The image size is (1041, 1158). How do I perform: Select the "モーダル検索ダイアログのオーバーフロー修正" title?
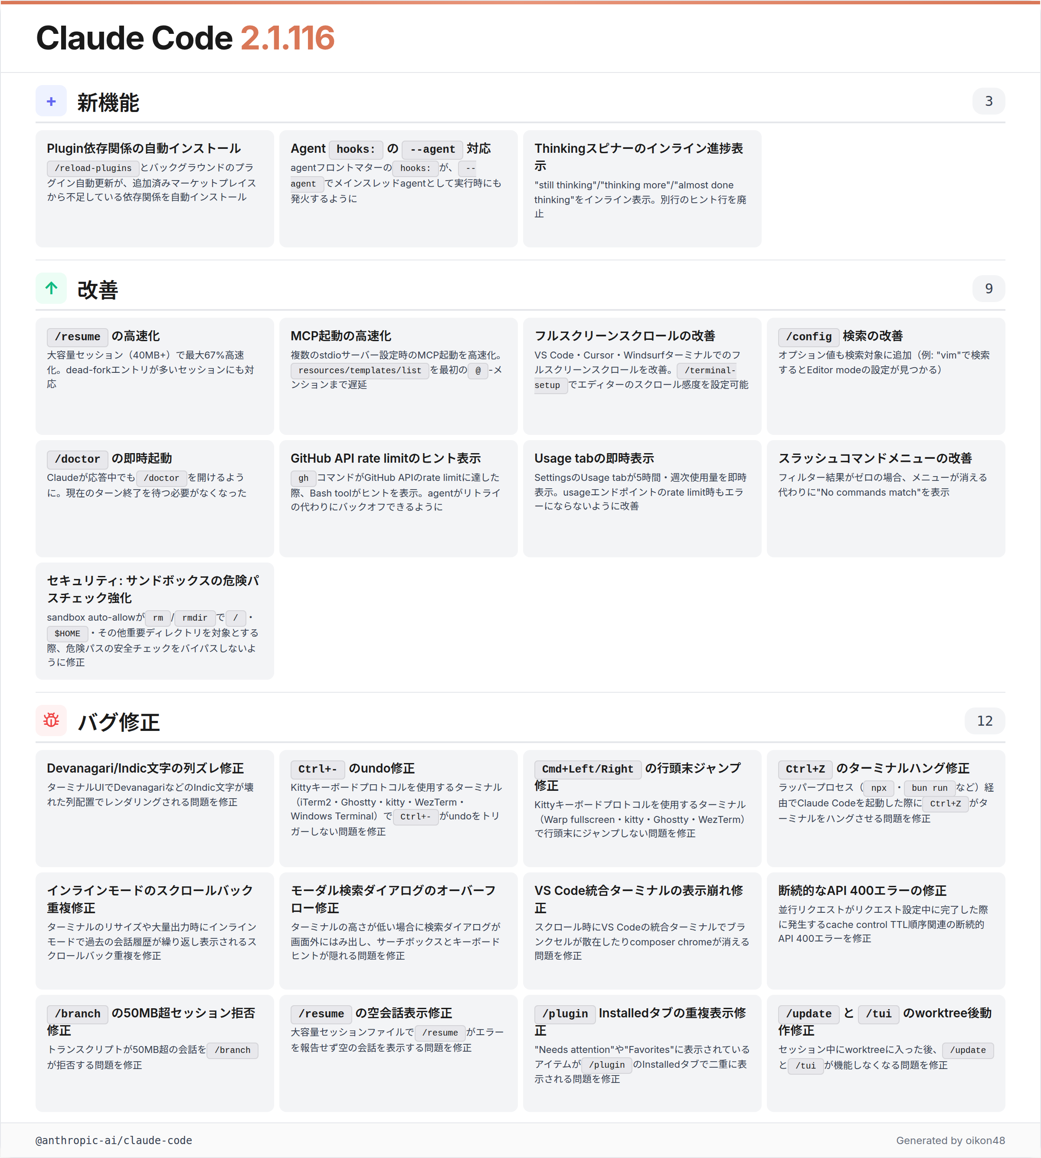pos(393,899)
